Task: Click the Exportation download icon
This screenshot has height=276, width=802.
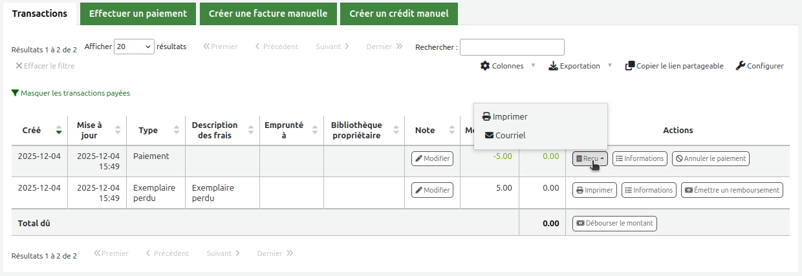Action: [x=553, y=66]
